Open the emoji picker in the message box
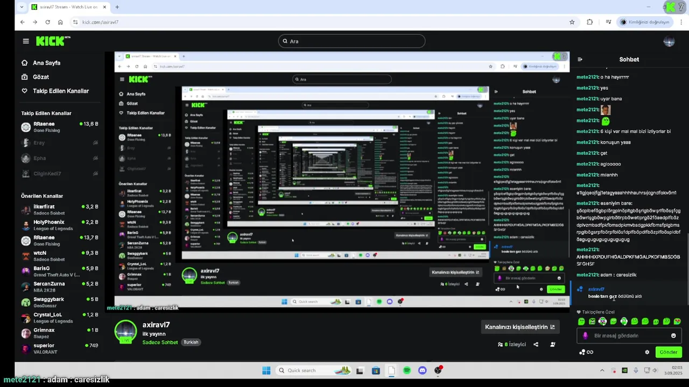 tap(673, 335)
